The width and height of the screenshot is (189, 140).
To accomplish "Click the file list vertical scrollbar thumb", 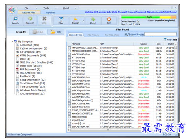I will (x=176, y=47).
